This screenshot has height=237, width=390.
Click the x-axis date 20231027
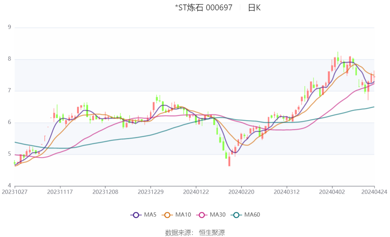click(x=15, y=192)
